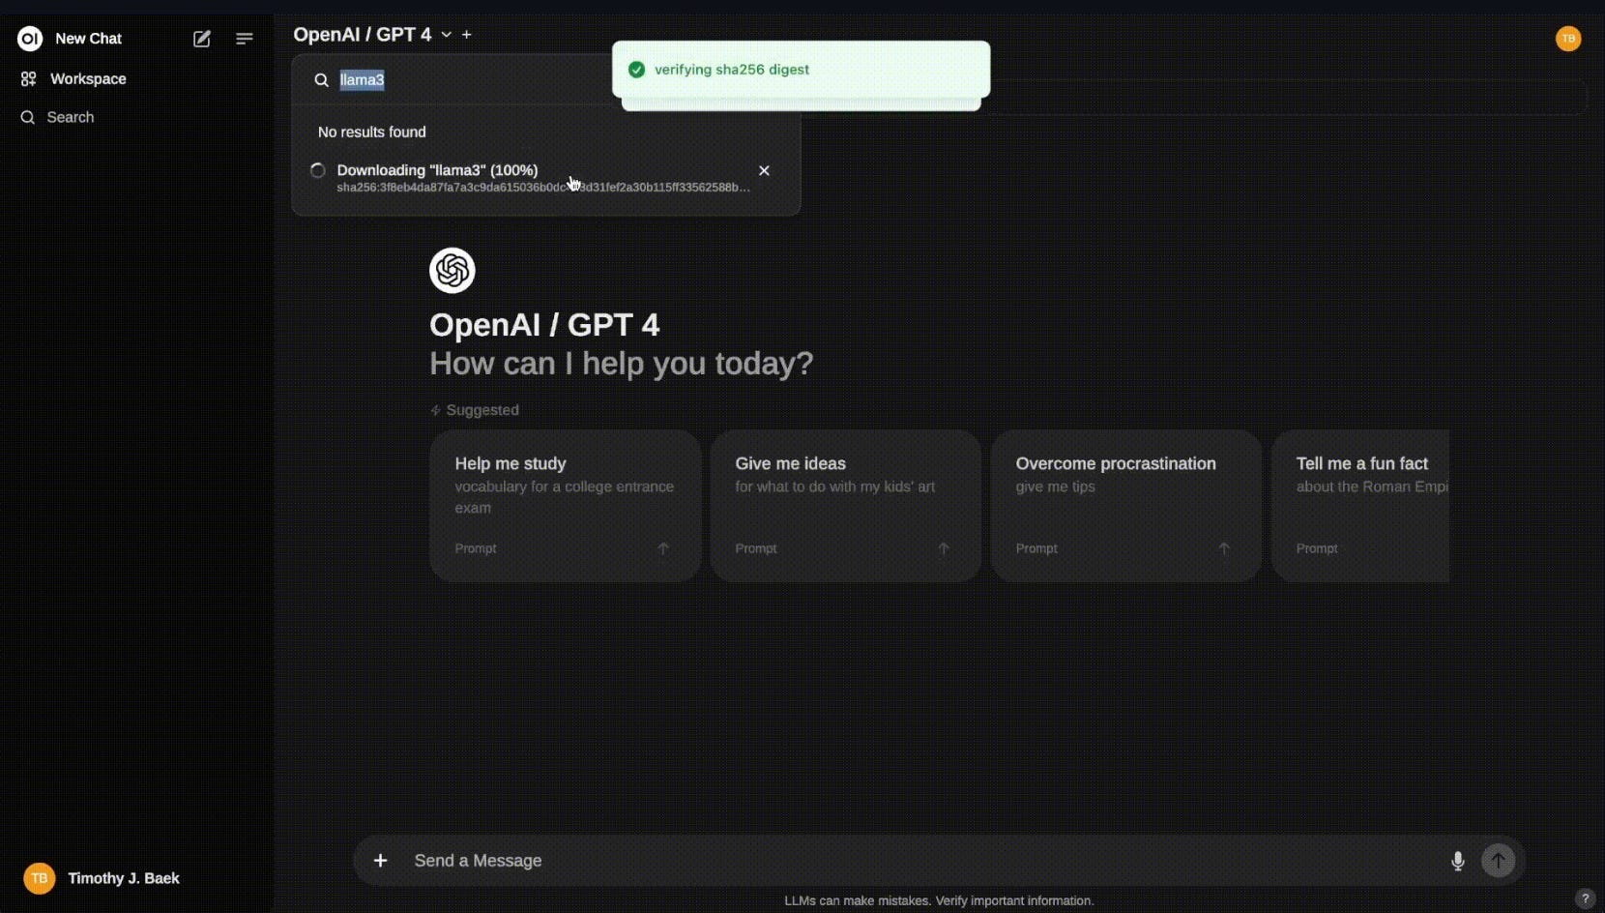Click the arrow icon on Overcome procrastination card
Image resolution: width=1605 pixels, height=913 pixels.
(1224, 548)
